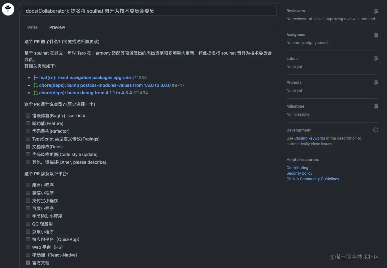Check 所有小程序 checkbox
Viewport: 387px width, 268px height.
click(x=28, y=185)
